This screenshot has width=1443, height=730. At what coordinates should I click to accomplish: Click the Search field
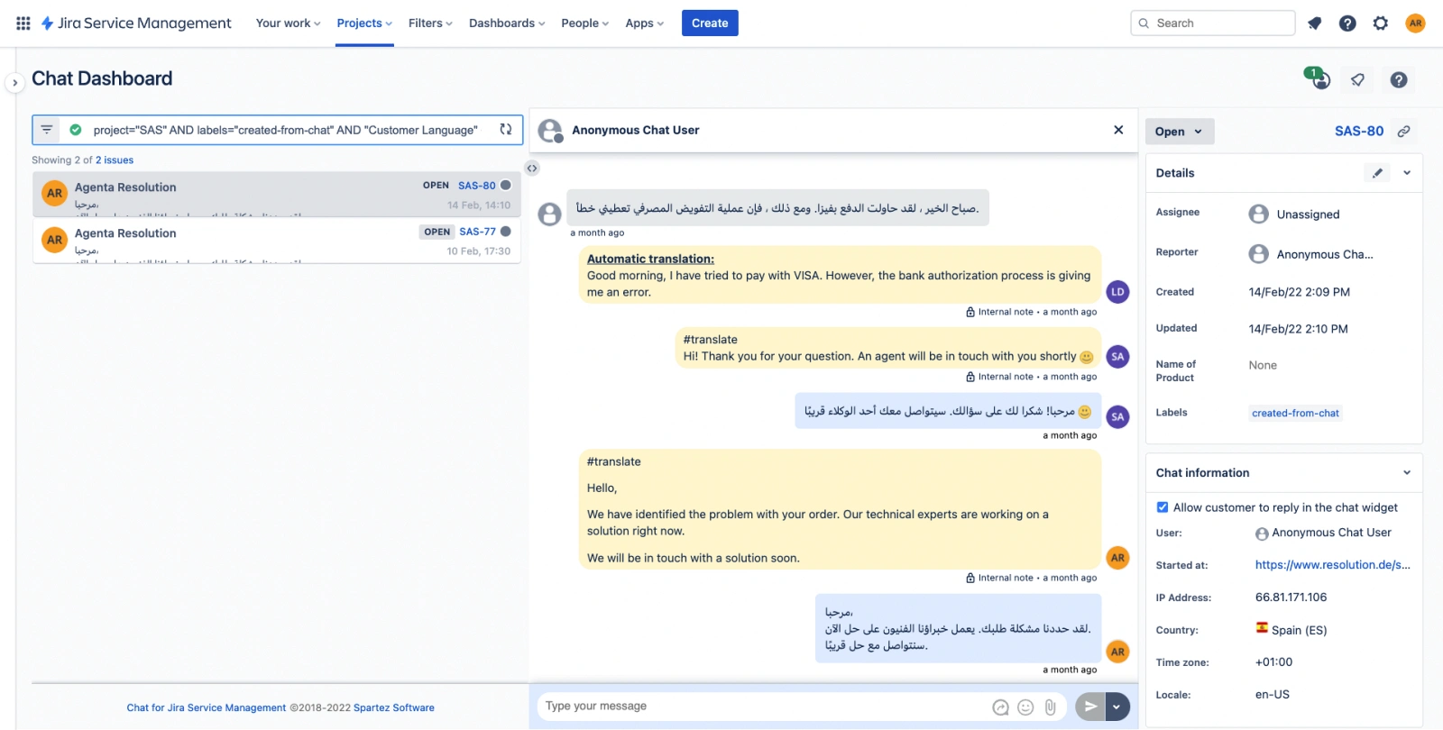(1212, 23)
